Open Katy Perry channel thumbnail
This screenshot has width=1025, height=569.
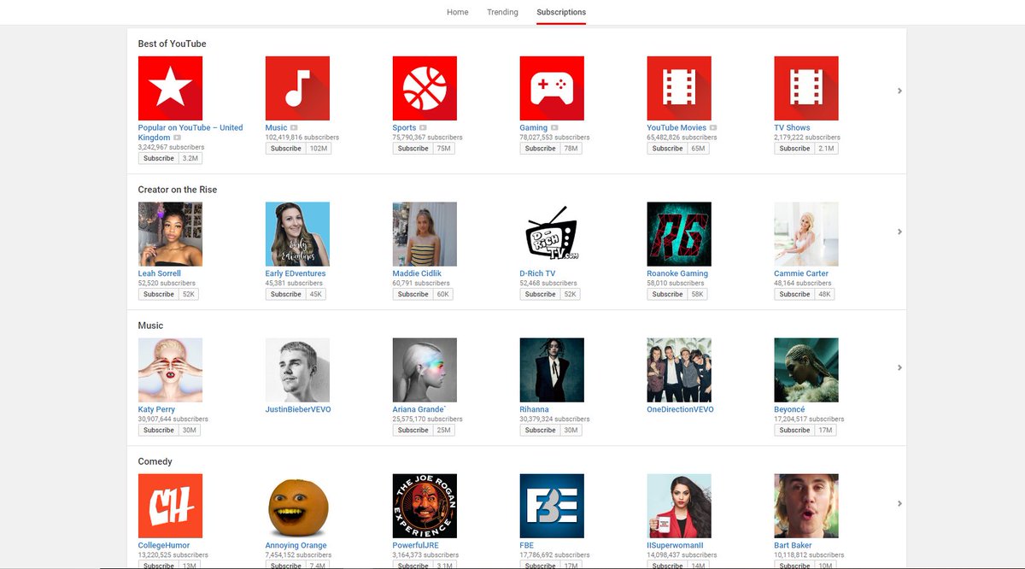170,370
